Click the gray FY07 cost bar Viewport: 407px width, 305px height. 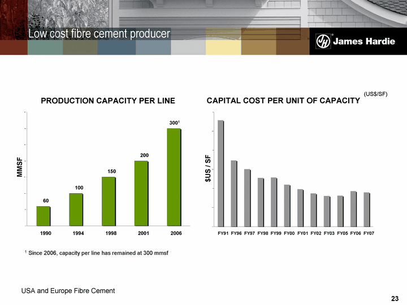[367, 209]
